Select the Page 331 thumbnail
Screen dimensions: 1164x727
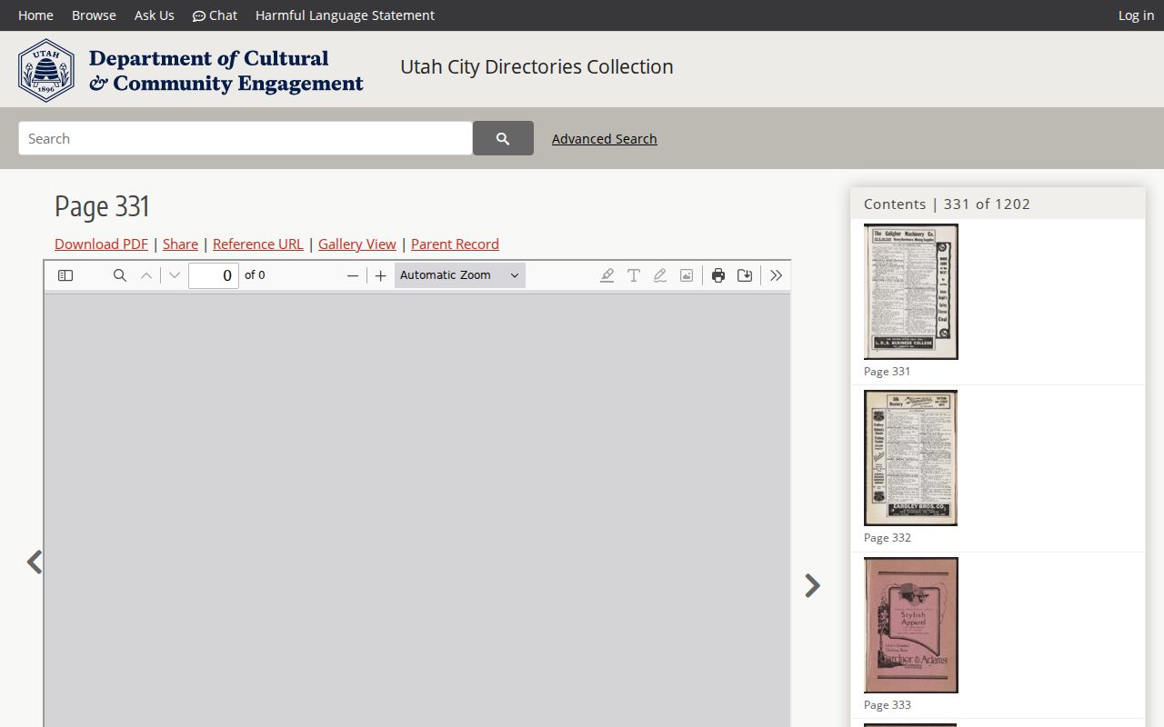911,292
